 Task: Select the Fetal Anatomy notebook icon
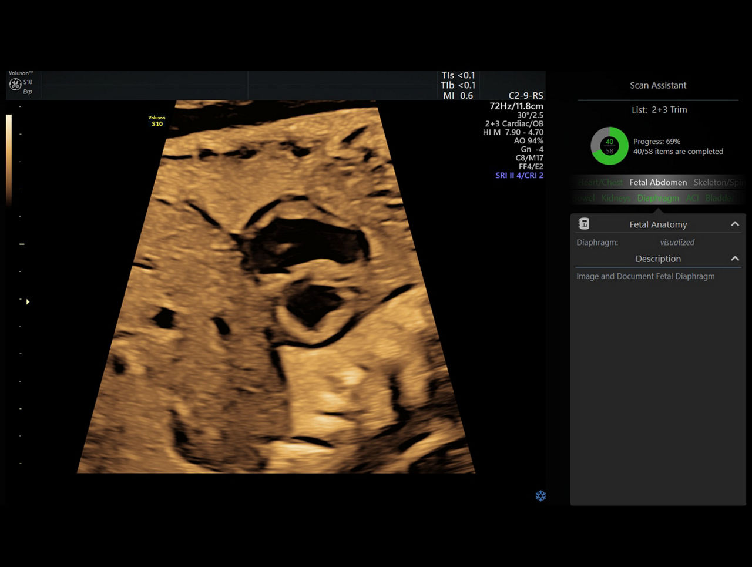tap(583, 224)
